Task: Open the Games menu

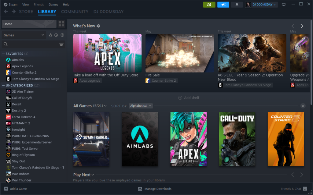Action: [x=53, y=4]
